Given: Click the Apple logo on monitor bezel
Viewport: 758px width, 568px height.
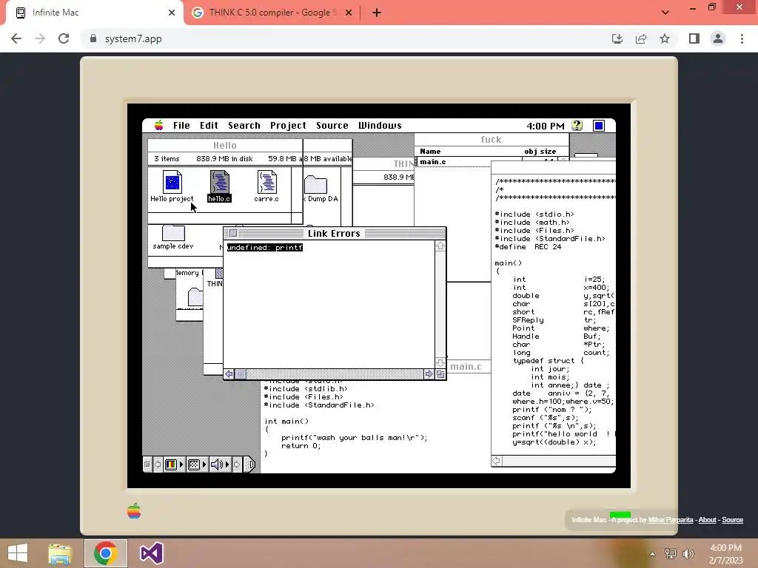Looking at the screenshot, I should [134, 510].
